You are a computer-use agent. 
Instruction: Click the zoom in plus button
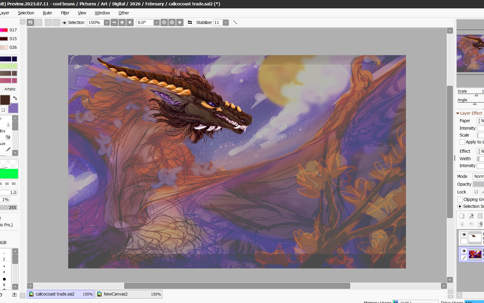122,22
